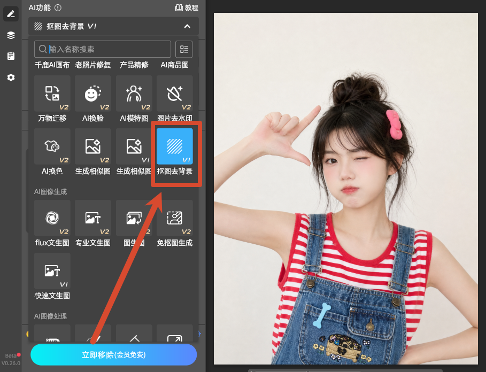Click the AI图像处理 section heading
Image resolution: width=486 pixels, height=372 pixels.
tap(50, 316)
